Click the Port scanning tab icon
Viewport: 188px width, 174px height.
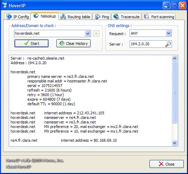(x=146, y=16)
